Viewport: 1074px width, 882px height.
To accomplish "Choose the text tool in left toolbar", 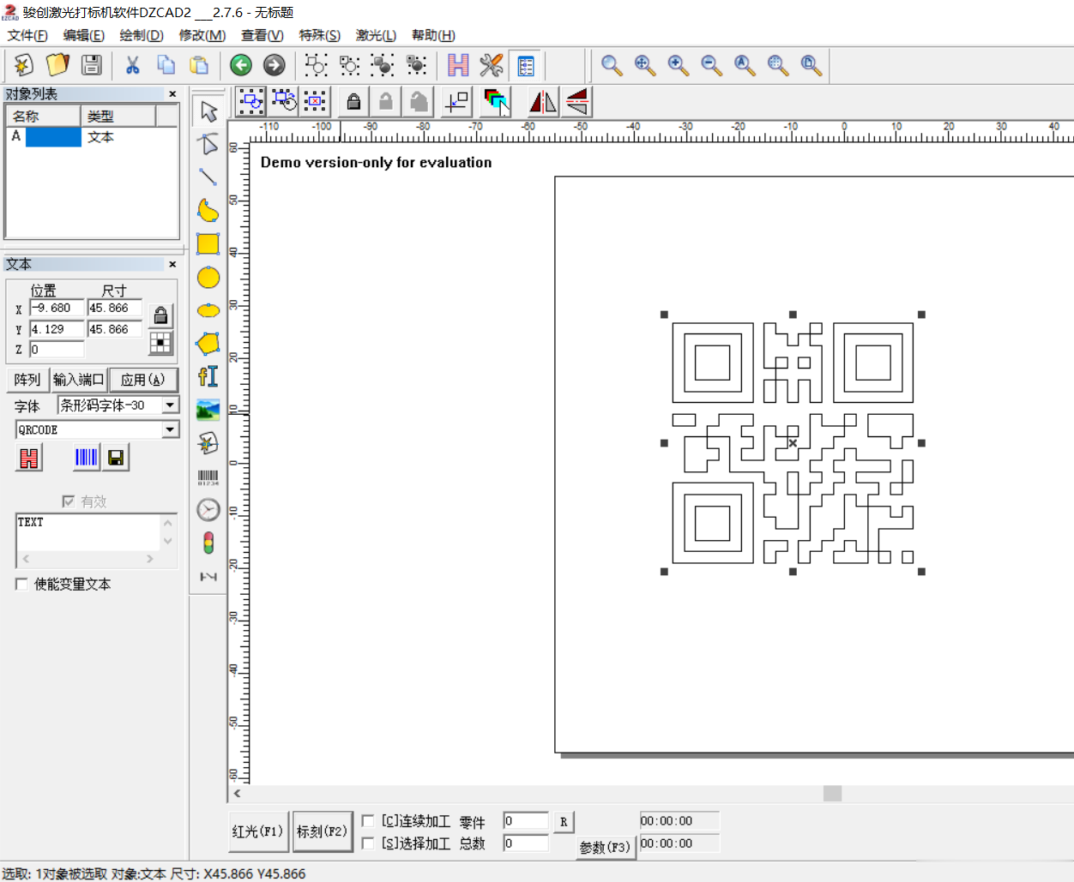I will coord(208,377).
